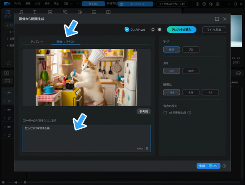The image size is (245, 185).
Task: Open the 編集 menu
Action: click(28, 4)
